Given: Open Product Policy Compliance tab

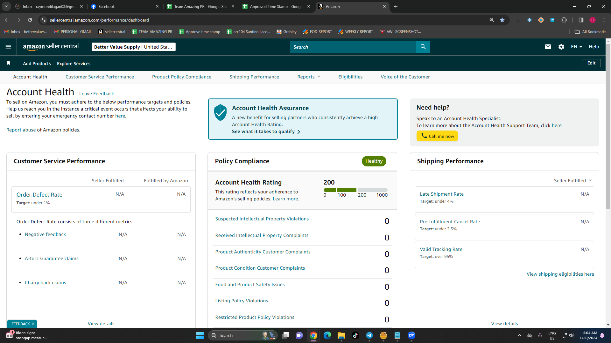Looking at the screenshot, I should (182, 77).
